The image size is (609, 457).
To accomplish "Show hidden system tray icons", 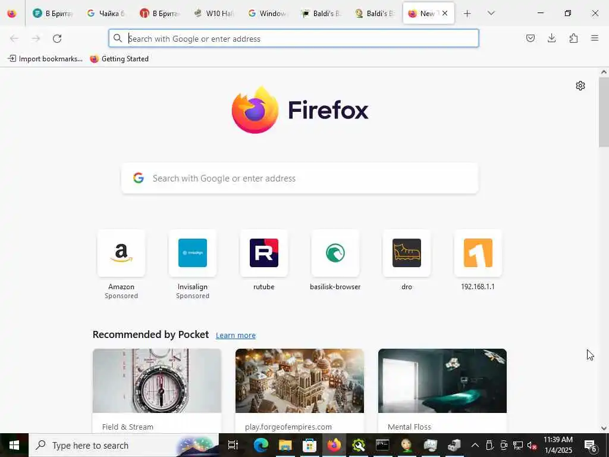I will [475, 445].
